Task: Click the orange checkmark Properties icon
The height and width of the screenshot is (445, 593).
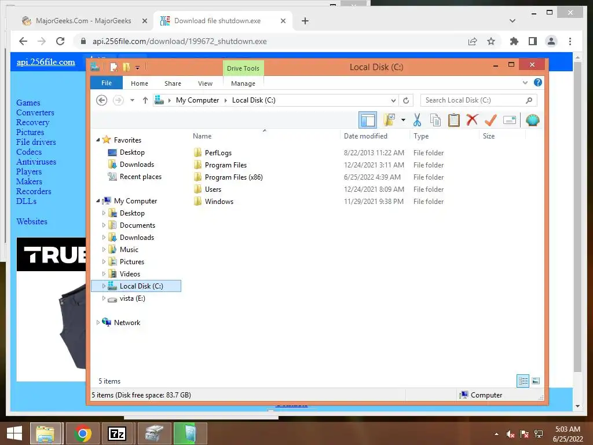Action: (490, 120)
